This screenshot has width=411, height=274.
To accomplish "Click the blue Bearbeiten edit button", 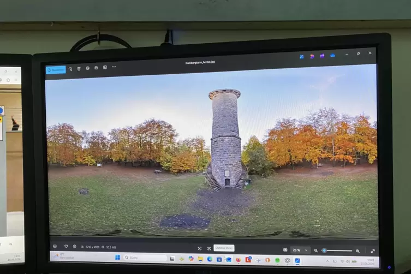I will click(56, 70).
